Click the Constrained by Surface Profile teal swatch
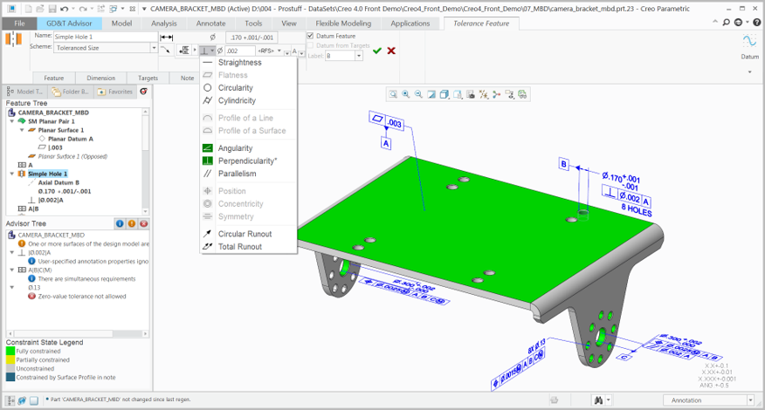Viewport: 765px width, 410px height. point(10,378)
